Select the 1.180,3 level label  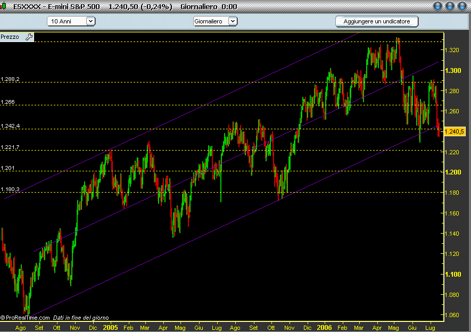click(x=10, y=189)
